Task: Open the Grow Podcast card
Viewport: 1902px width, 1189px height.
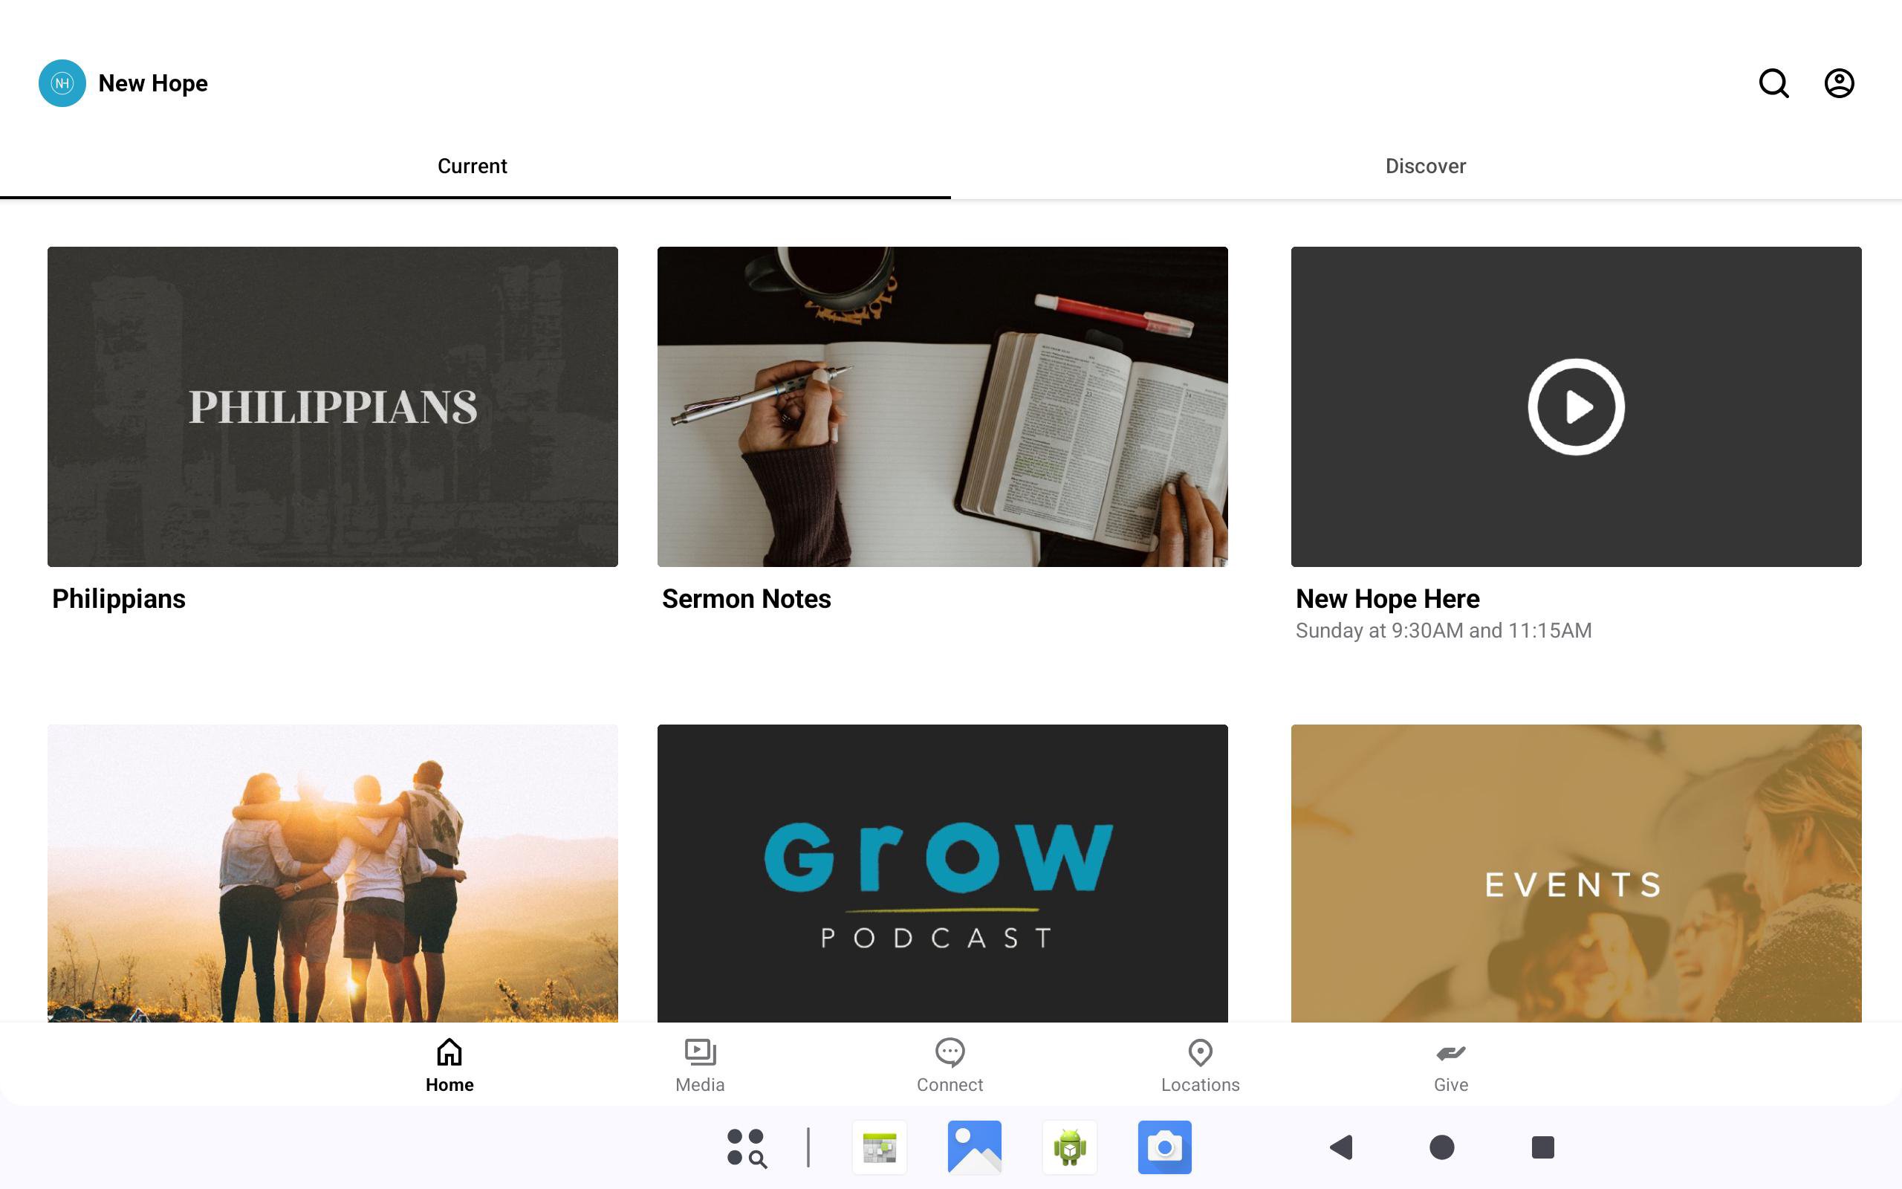Action: (941, 873)
